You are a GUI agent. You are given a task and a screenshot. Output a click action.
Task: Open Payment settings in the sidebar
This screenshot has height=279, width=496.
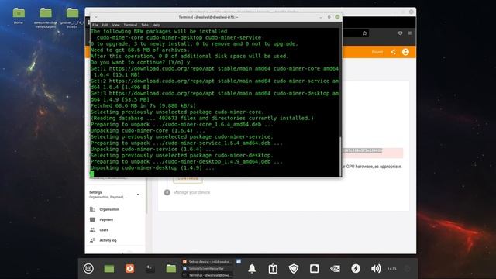[106, 219]
